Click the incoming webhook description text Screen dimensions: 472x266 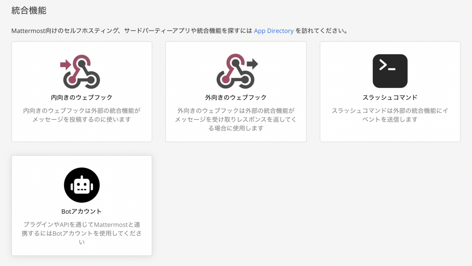81,115
